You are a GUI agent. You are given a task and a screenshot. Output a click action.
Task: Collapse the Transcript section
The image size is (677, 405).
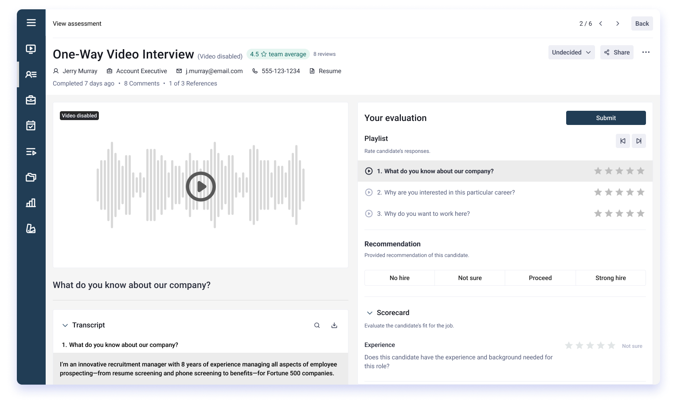pos(65,325)
